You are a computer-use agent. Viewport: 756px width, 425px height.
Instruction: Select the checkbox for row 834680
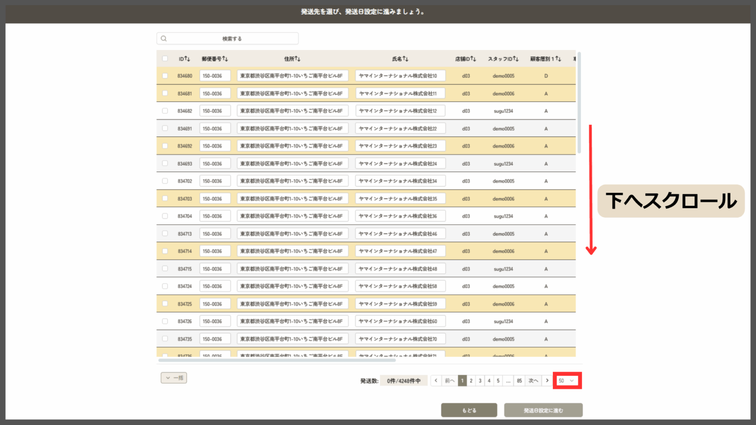point(165,76)
